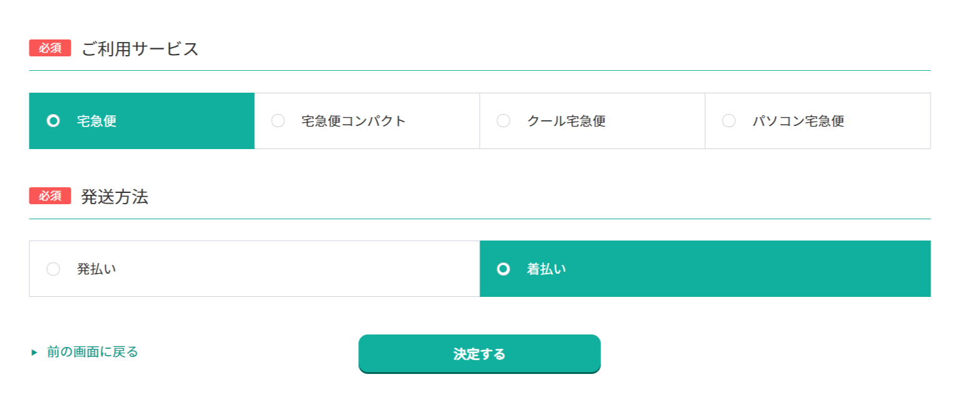Click the 必須 badge next to ご利用サービス
Image resolution: width=970 pixels, height=404 pixels.
pos(50,48)
